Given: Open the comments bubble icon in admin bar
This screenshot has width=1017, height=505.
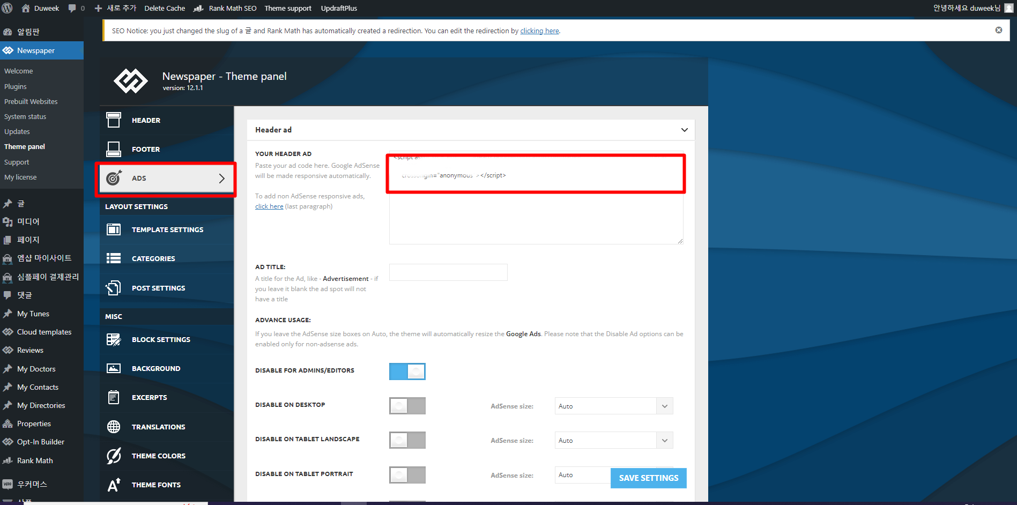Looking at the screenshot, I should tap(72, 8).
